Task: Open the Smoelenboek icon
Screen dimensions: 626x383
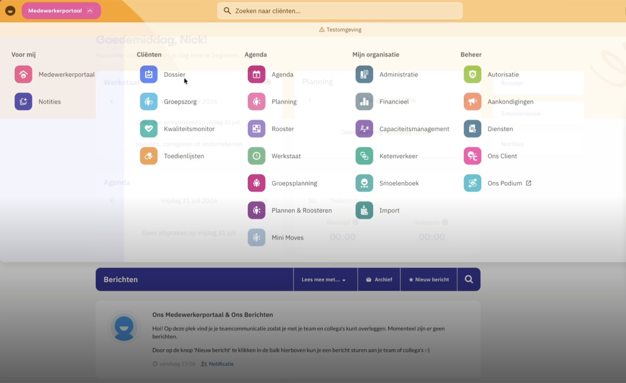Action: (x=364, y=183)
